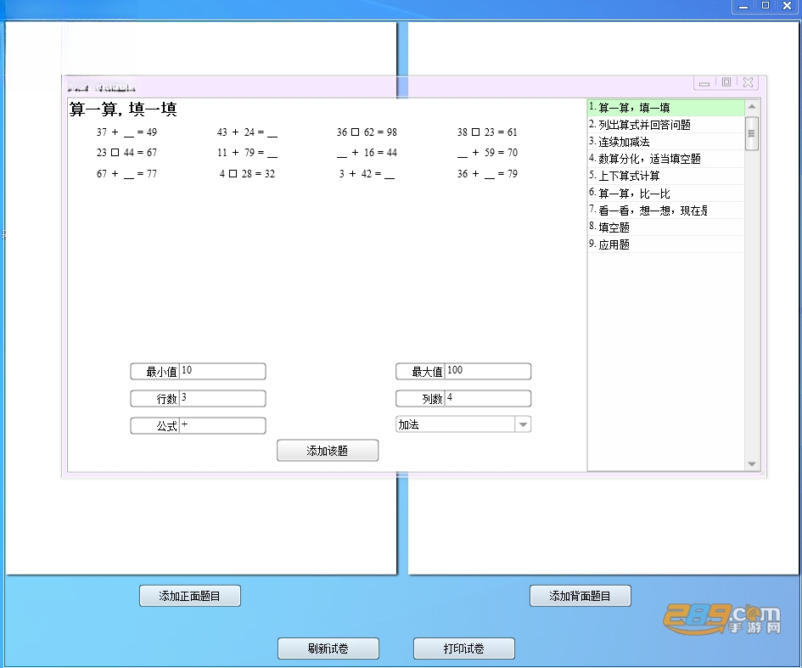
Task: Click the list scrollbar thumb
Action: tap(751, 134)
